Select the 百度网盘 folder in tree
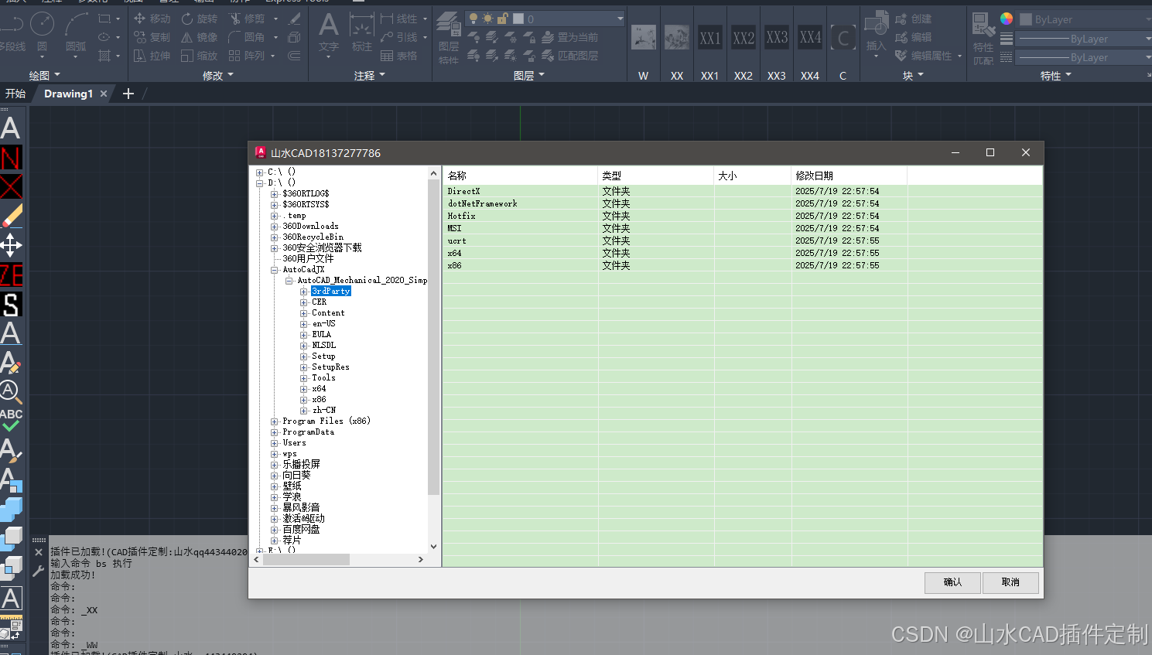The height and width of the screenshot is (655, 1152). (x=301, y=530)
